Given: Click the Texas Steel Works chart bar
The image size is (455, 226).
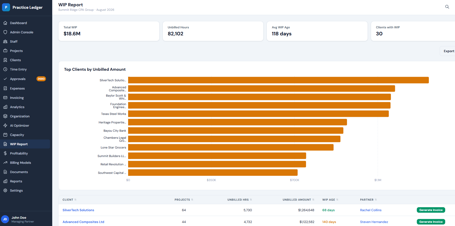Looking at the screenshot, I should pyautogui.click(x=258, y=114).
